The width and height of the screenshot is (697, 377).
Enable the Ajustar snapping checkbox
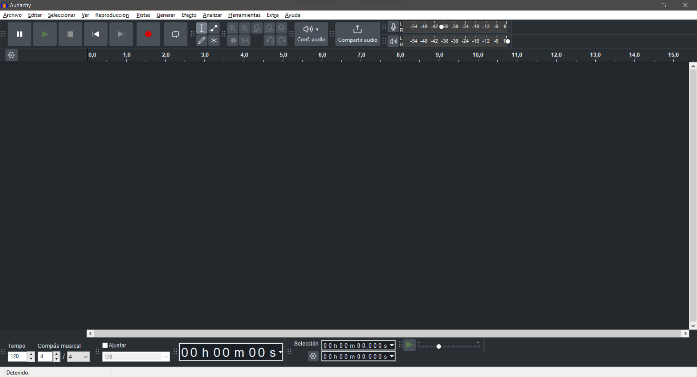pyautogui.click(x=105, y=345)
